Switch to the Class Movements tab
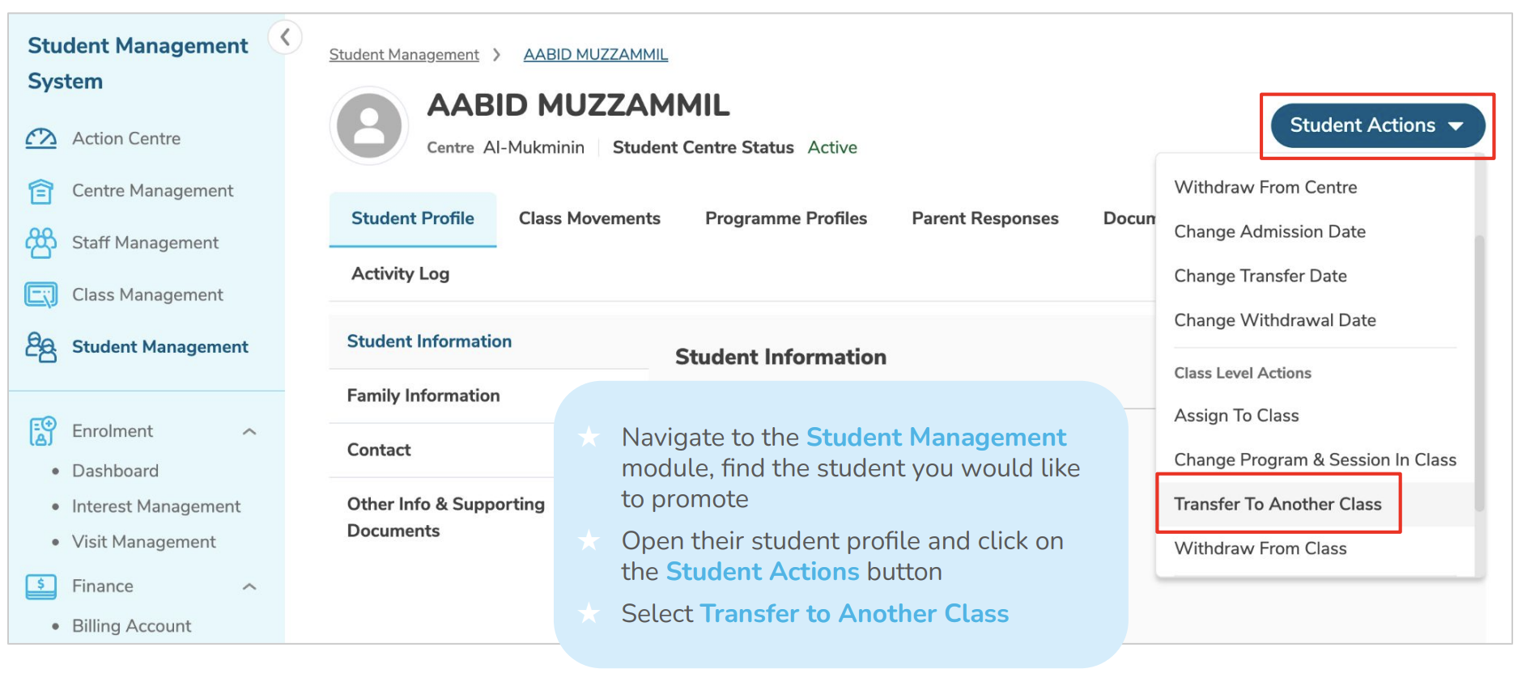This screenshot has height=673, width=1522. coord(589,218)
